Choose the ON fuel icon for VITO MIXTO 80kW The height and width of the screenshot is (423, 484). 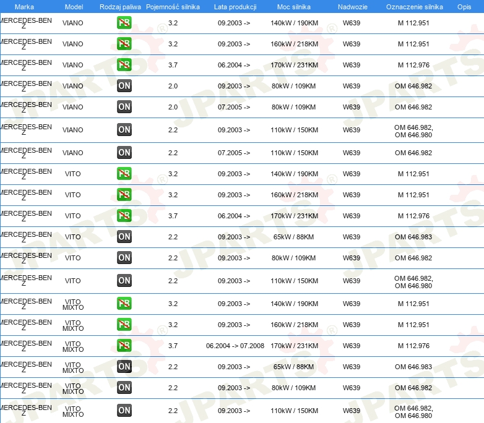click(124, 388)
